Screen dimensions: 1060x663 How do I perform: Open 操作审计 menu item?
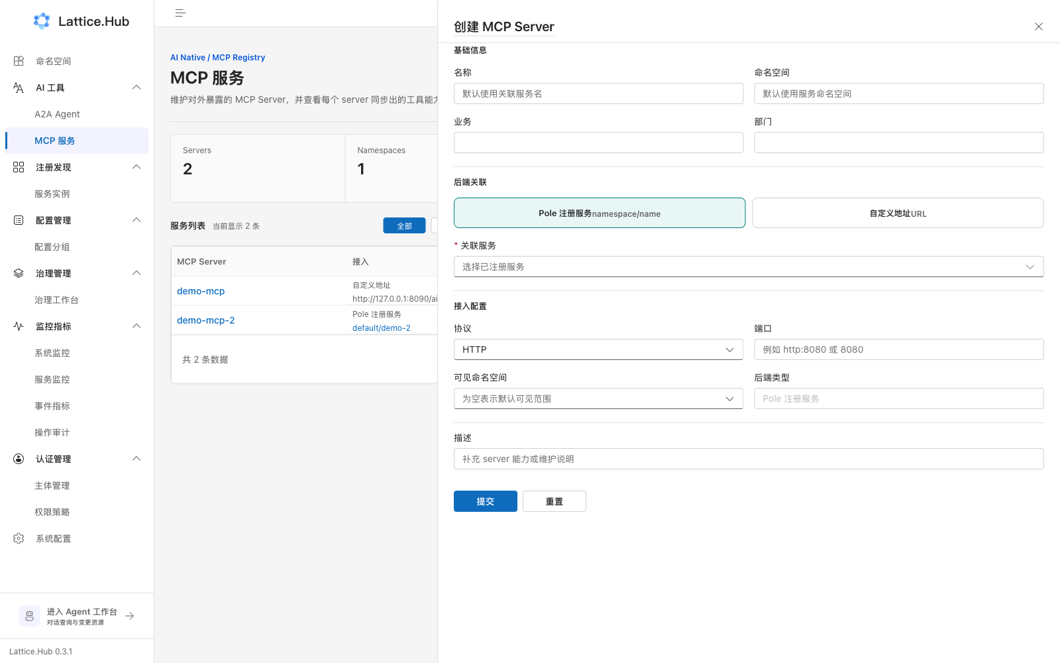pos(77,432)
